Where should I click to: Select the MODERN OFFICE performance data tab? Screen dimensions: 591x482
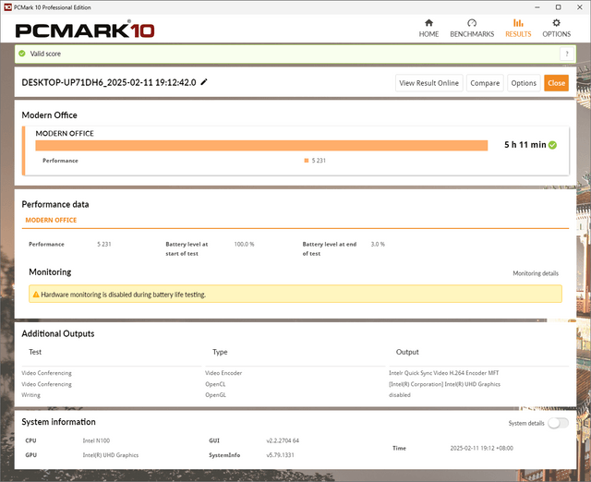coord(51,220)
